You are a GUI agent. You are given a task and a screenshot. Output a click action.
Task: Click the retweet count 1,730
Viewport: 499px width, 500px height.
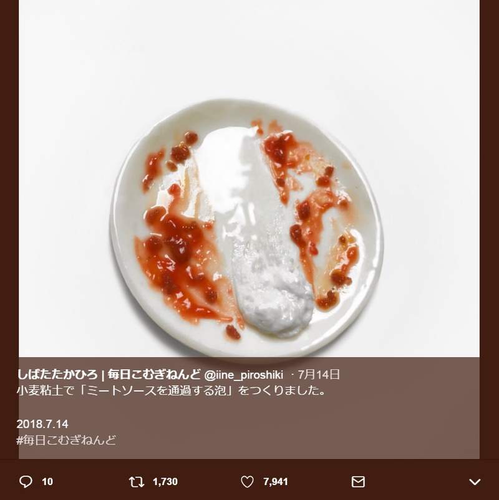pos(165,481)
